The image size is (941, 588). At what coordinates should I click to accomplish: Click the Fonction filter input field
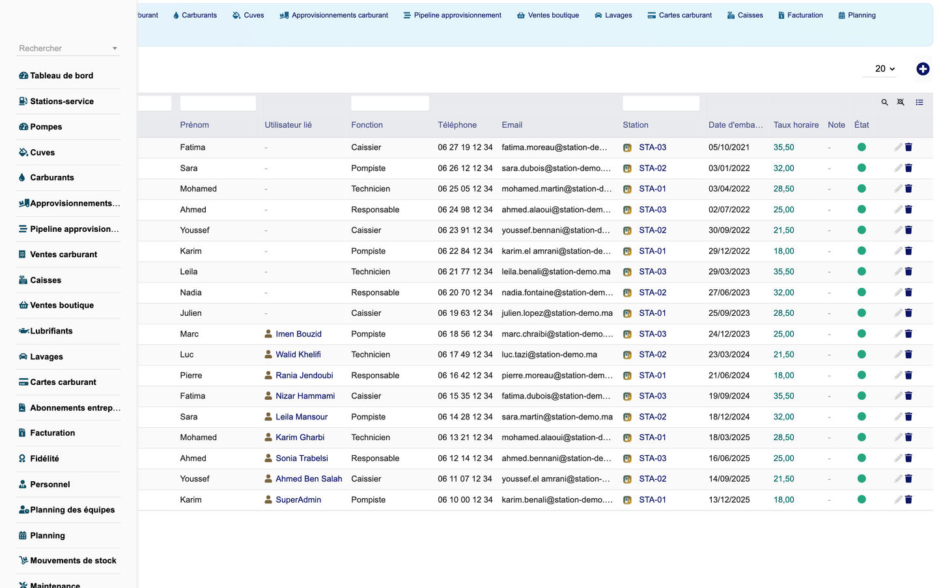(x=390, y=103)
